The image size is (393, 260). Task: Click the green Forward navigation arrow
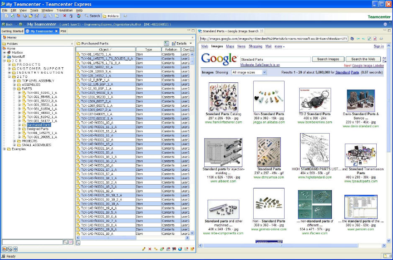coord(21,24)
